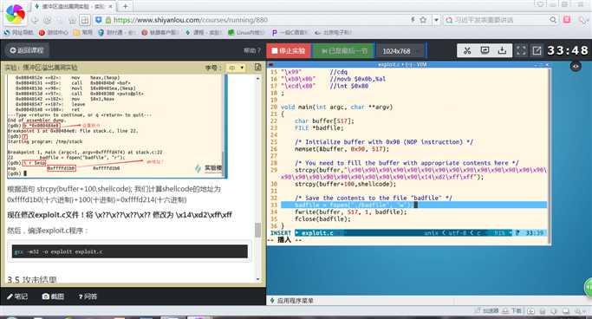592x319 pixels.
Task: Open the 1024x768 resolution selector
Action: tap(400, 50)
